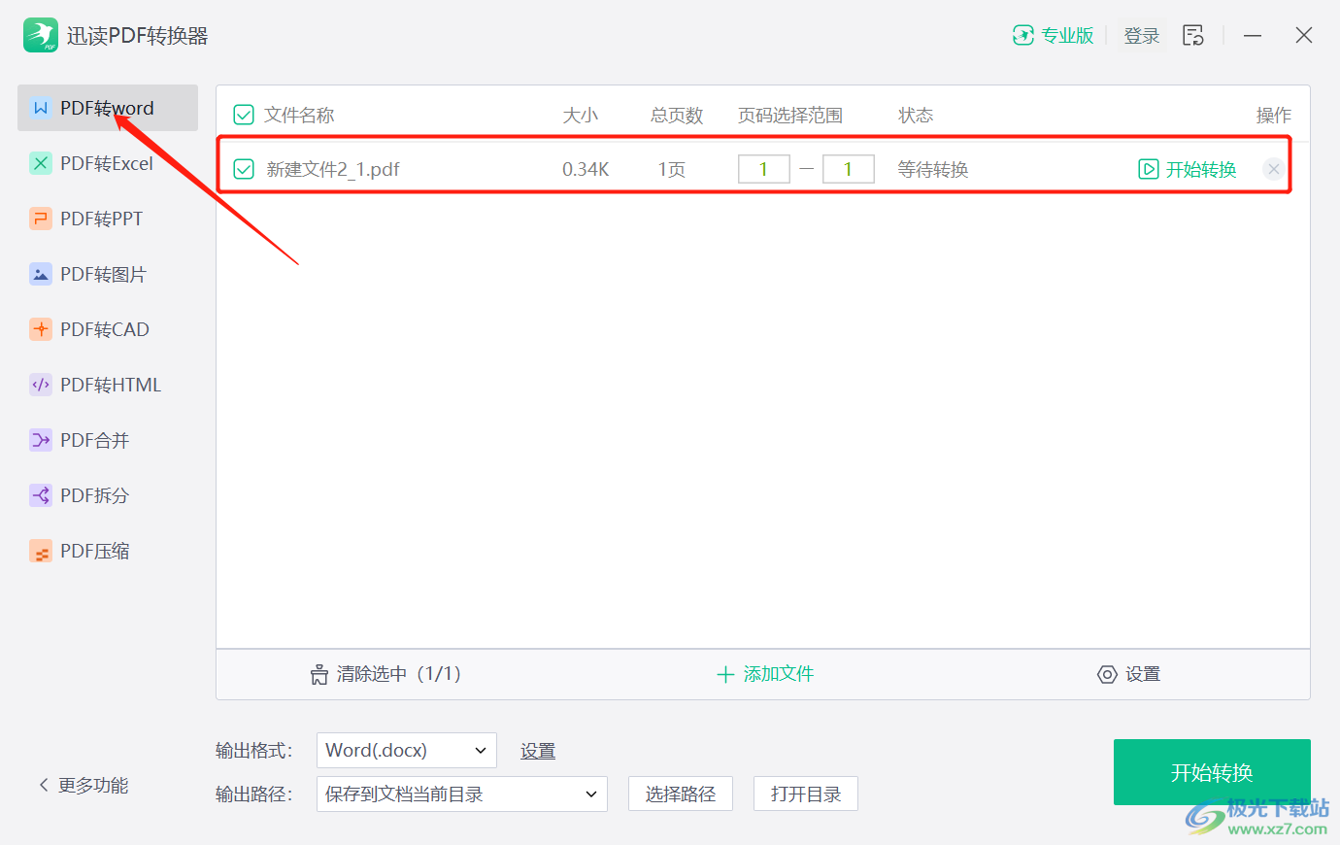This screenshot has height=845, width=1340.
Task: Expand the 输出格式 Word(.docx) dropdown
Action: point(407,751)
